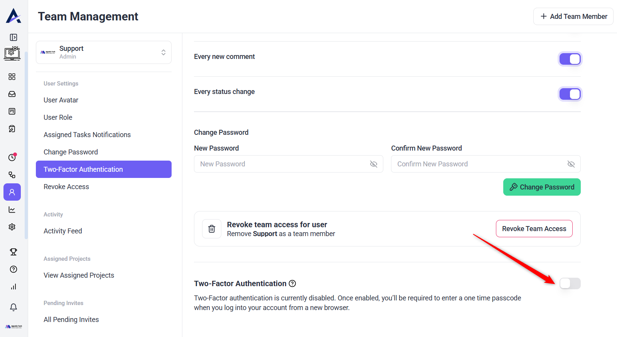Disable the Every new comment toggle
The height and width of the screenshot is (337, 617).
click(570, 59)
